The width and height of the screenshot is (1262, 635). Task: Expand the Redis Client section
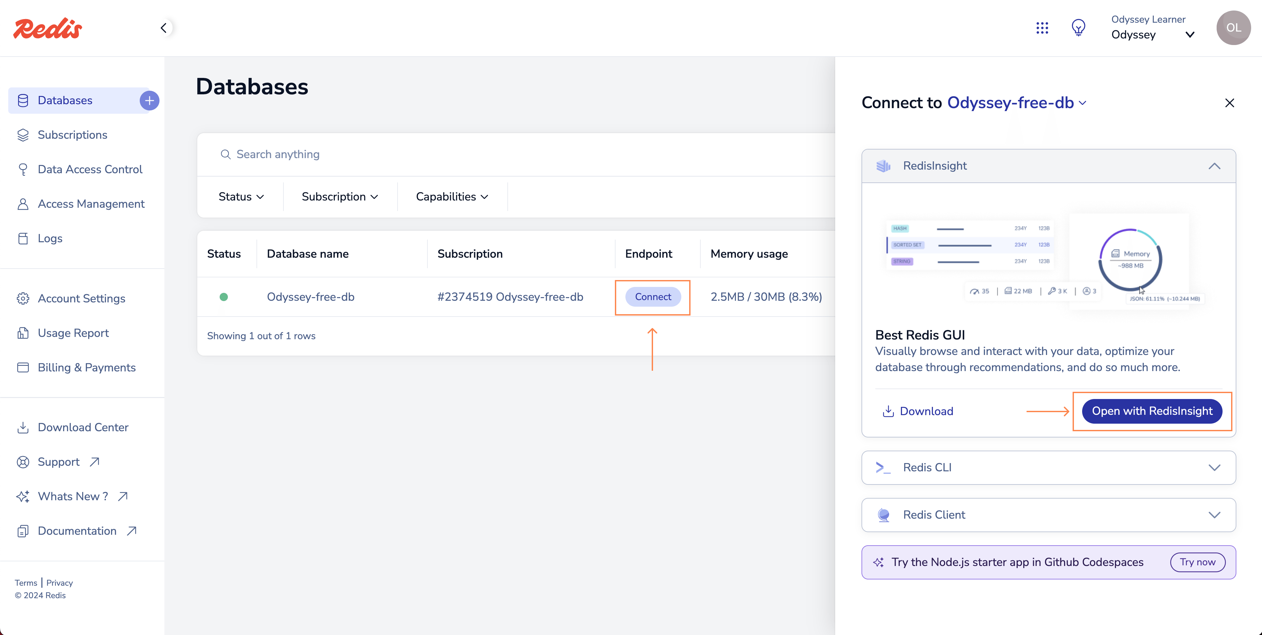pos(1214,515)
